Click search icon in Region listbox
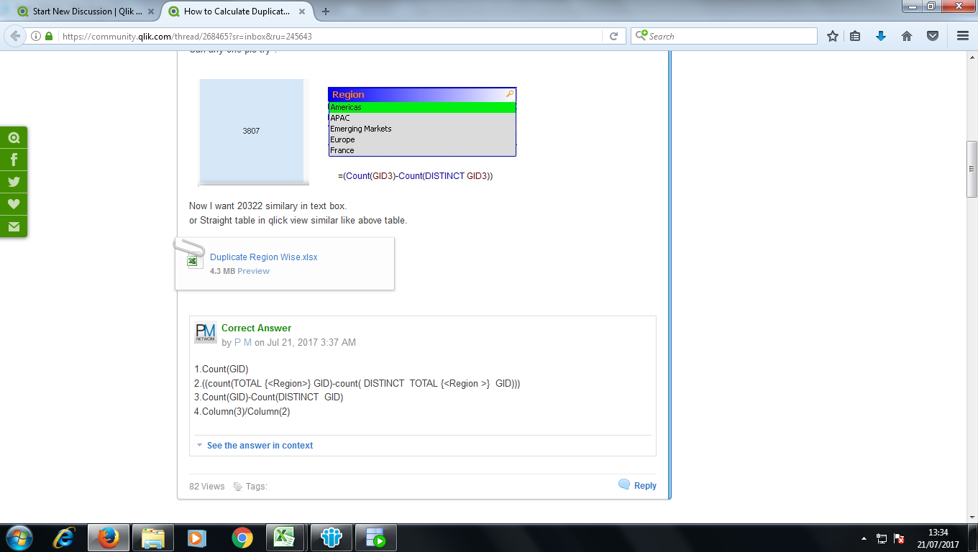 coord(510,94)
